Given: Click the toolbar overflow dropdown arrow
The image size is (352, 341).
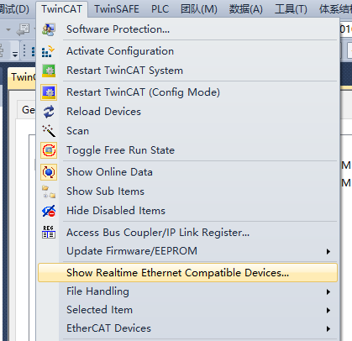Looking at the screenshot, I should point(15,54).
